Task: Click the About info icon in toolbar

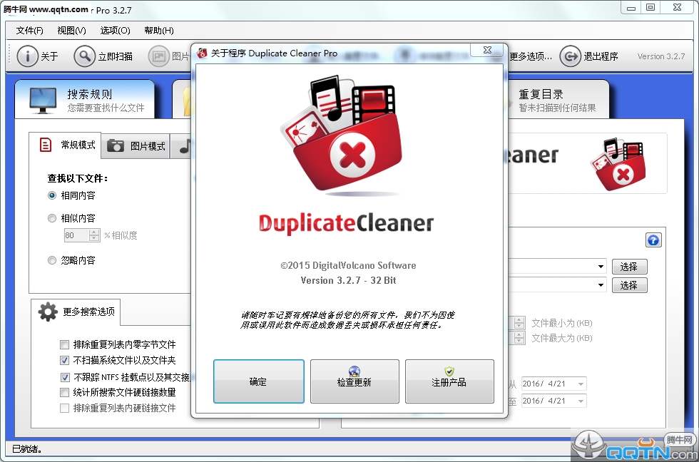Action: coord(27,56)
